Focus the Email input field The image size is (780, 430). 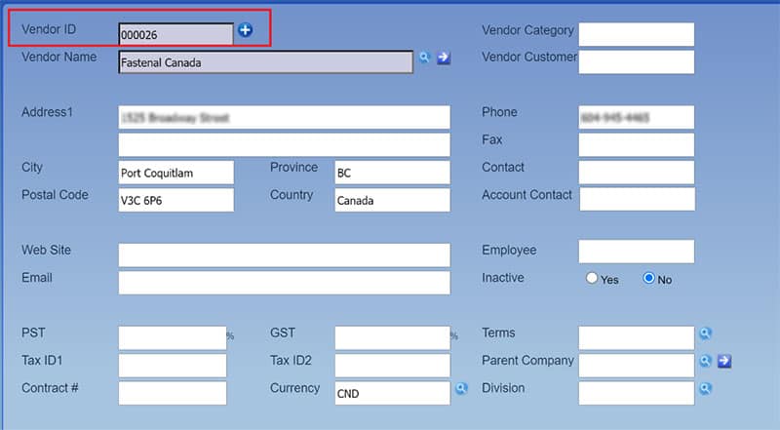[284, 283]
